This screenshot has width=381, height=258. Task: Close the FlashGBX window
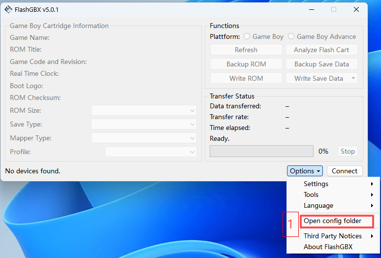click(356, 9)
